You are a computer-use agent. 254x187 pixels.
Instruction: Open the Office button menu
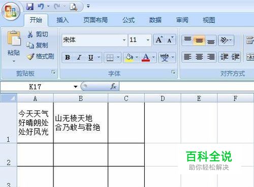tap(11, 12)
